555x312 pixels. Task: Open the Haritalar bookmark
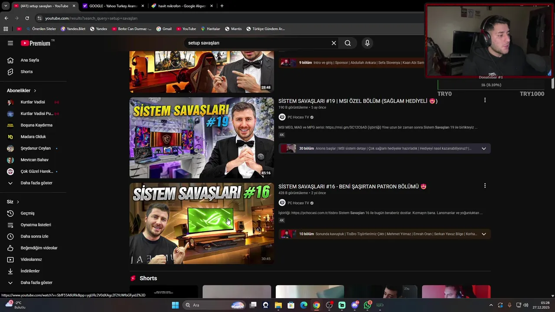[x=210, y=29]
